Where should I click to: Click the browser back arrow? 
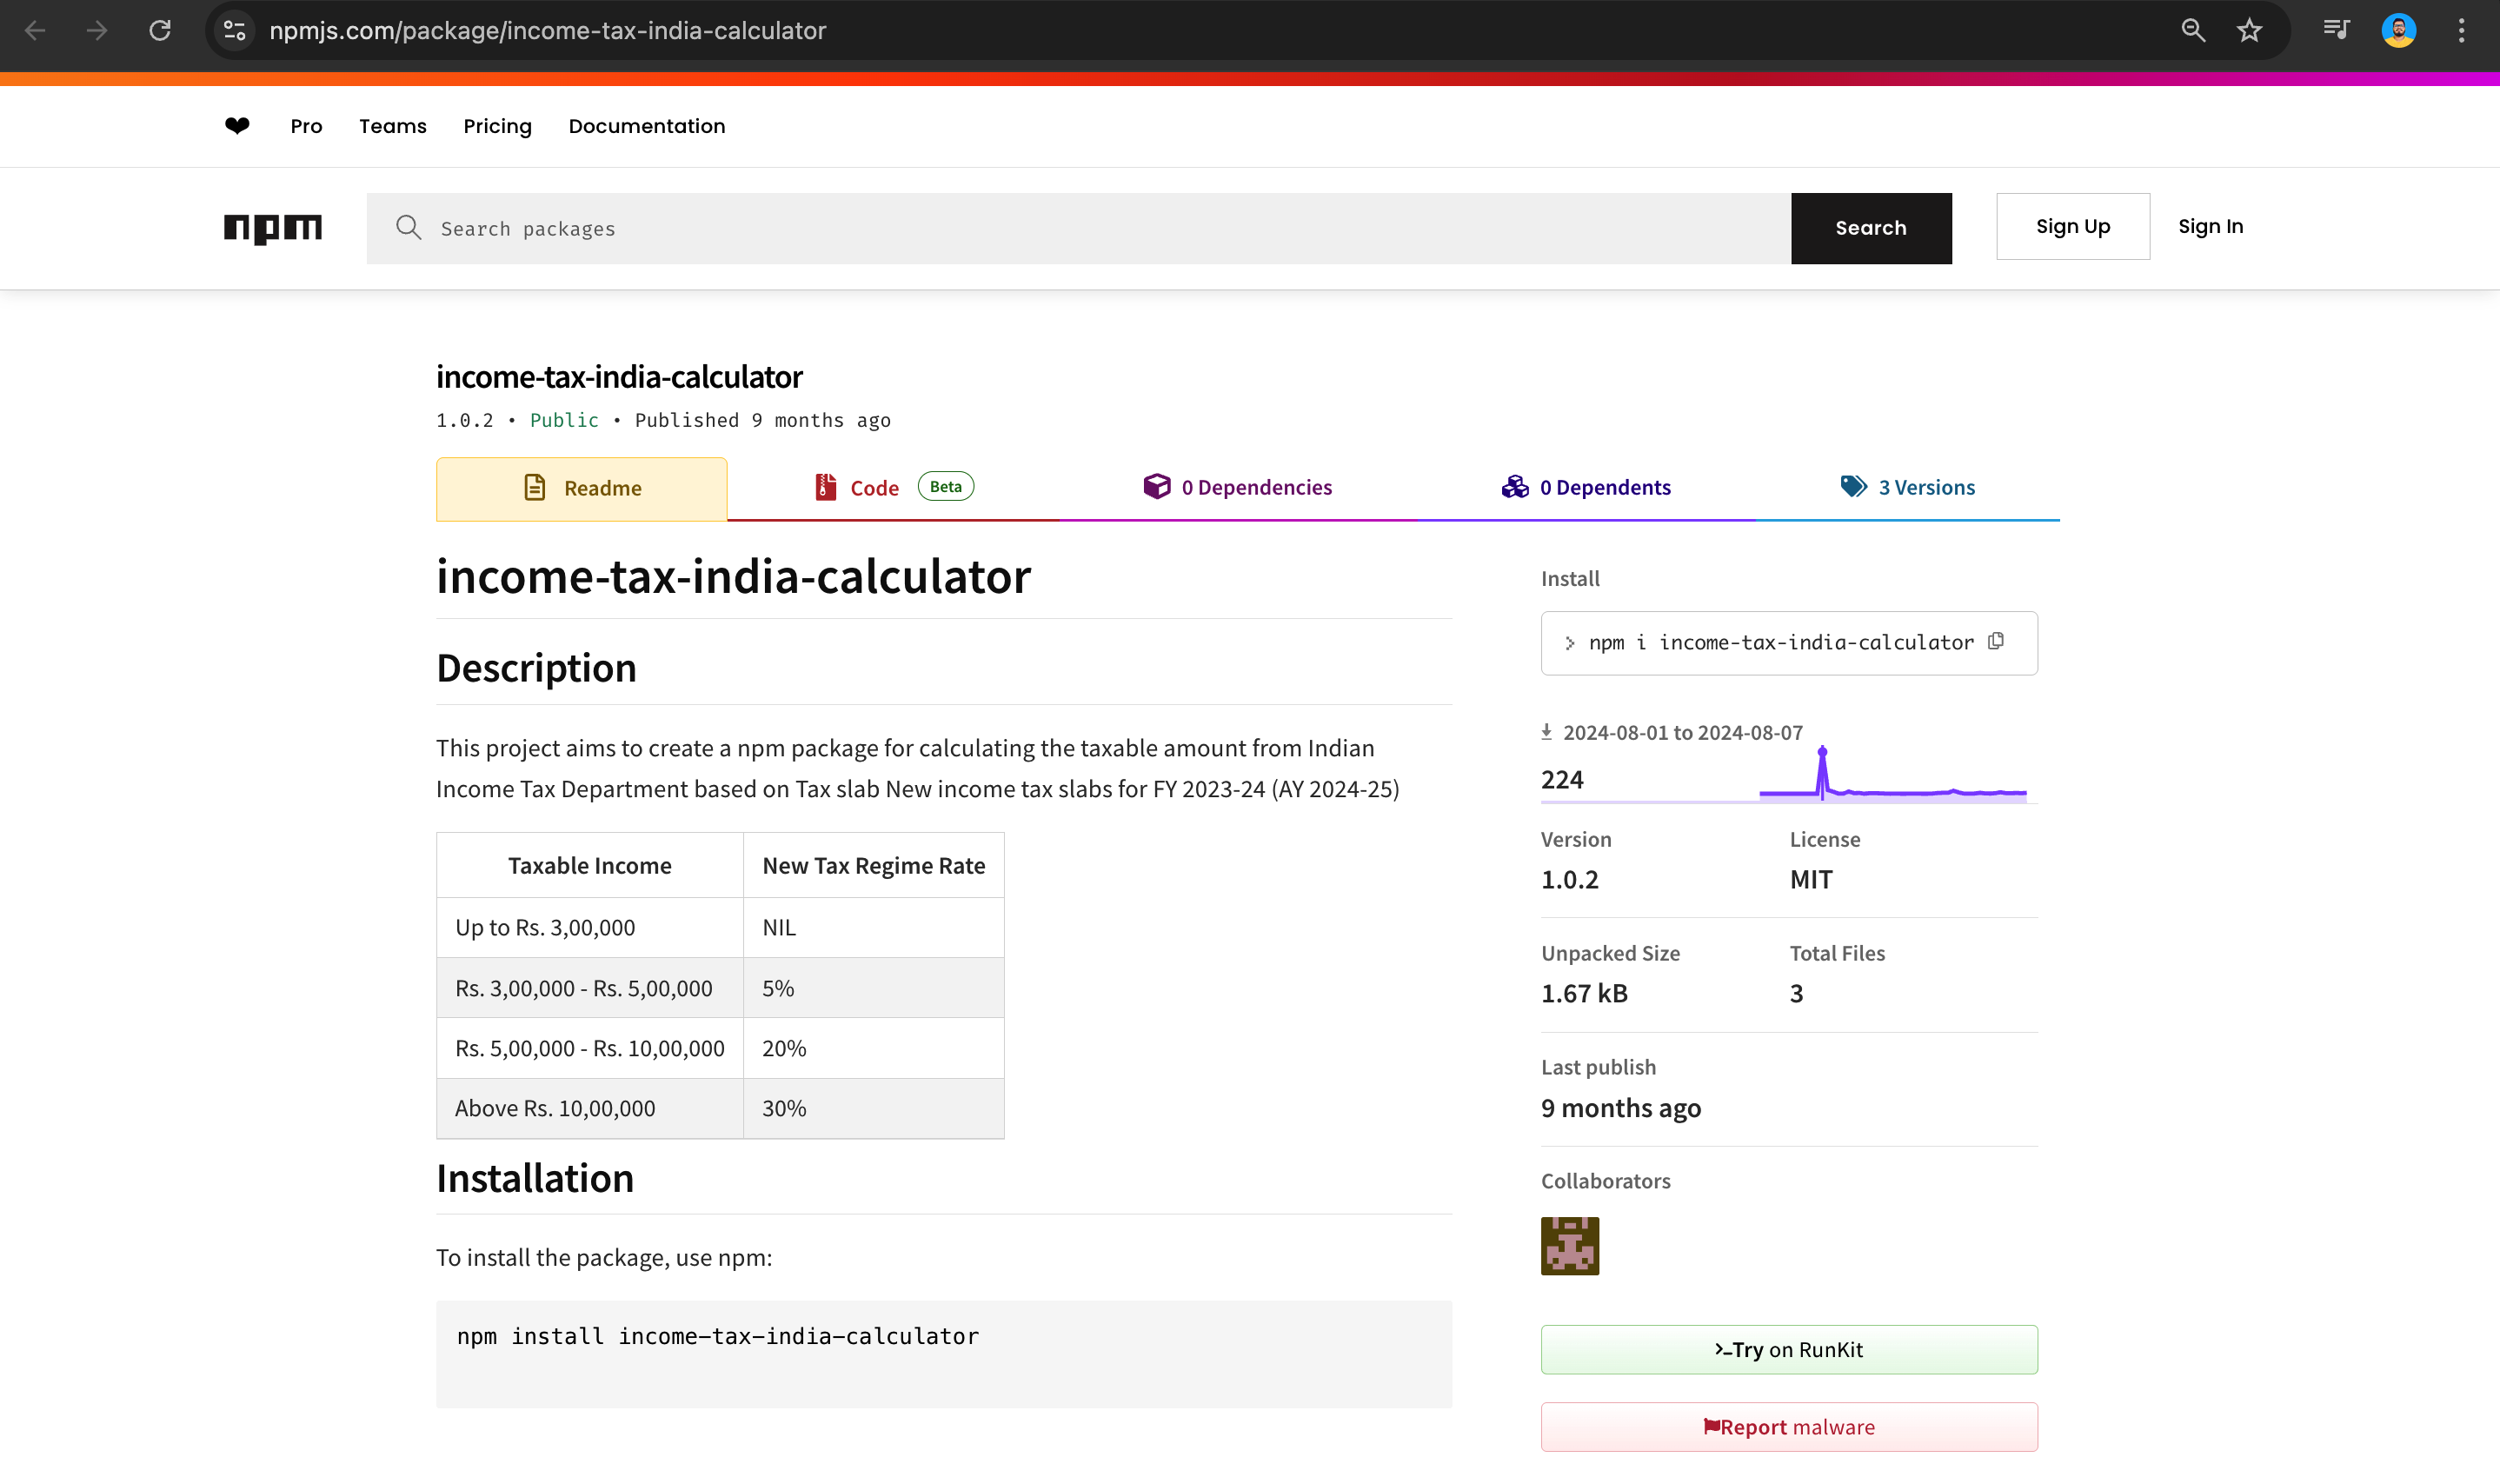point(35,30)
